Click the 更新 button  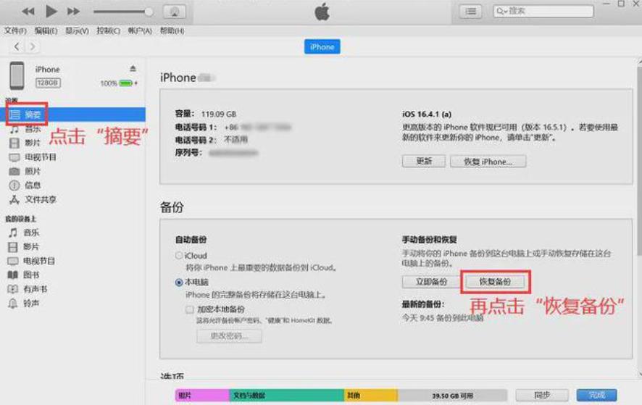424,162
